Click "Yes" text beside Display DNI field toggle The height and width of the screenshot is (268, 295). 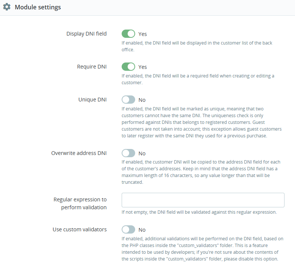coord(143,34)
